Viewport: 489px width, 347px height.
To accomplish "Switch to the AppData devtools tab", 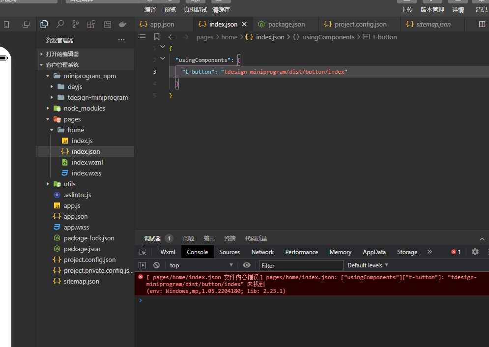I will click(x=374, y=252).
